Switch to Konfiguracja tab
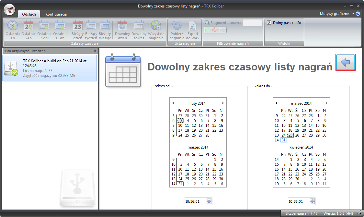364x217 pixels. pos(56,14)
